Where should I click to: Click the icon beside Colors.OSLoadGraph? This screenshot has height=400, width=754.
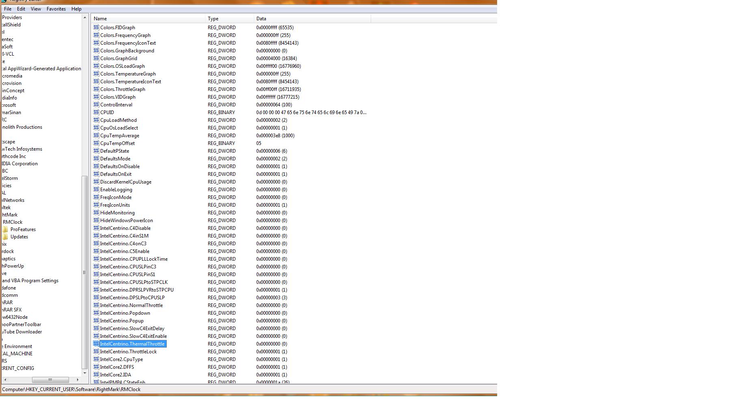click(96, 66)
